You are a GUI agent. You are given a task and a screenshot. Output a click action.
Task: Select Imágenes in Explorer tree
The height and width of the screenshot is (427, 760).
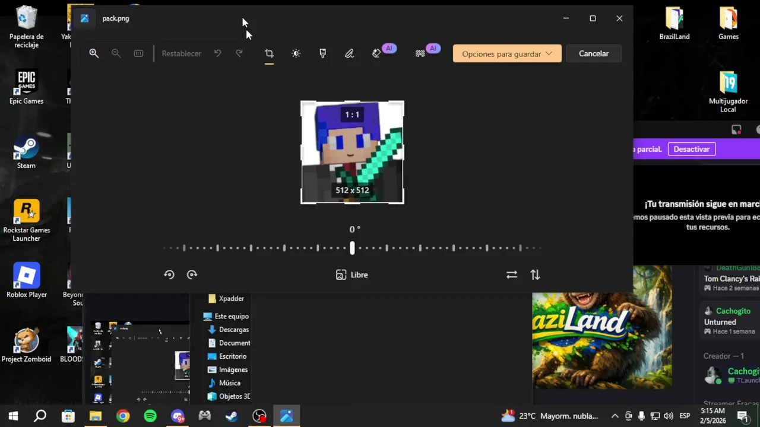(227, 369)
